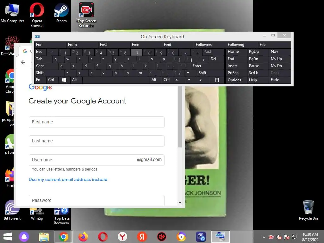Open Opera from taskbar

coord(103,237)
